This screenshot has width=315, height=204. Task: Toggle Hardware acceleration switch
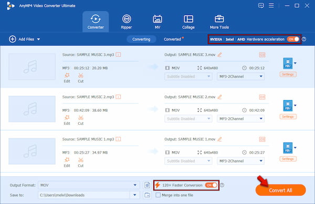tap(293, 39)
